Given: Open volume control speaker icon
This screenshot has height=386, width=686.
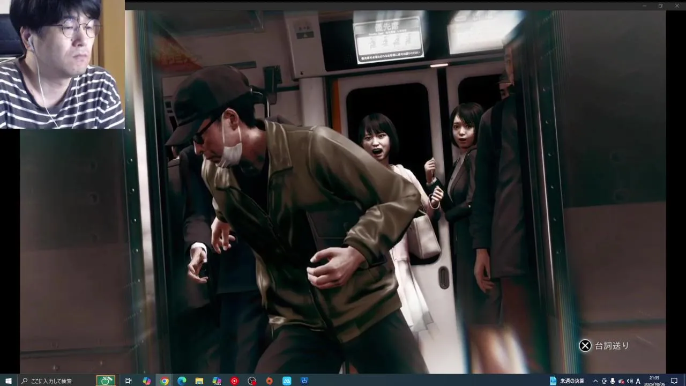Looking at the screenshot, I should pos(630,381).
